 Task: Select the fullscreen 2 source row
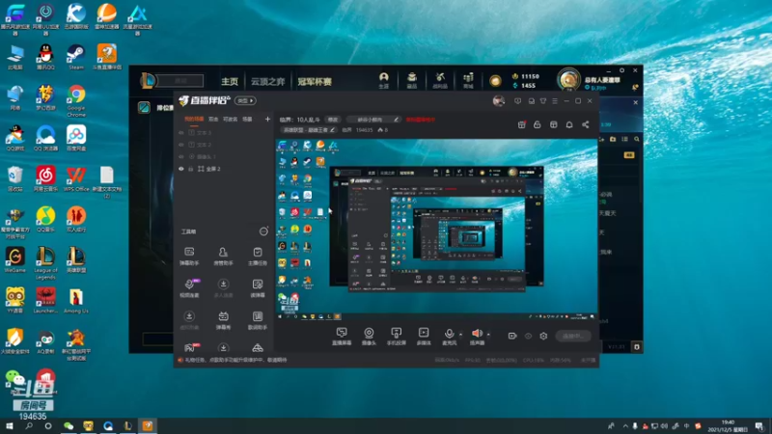[x=224, y=169]
